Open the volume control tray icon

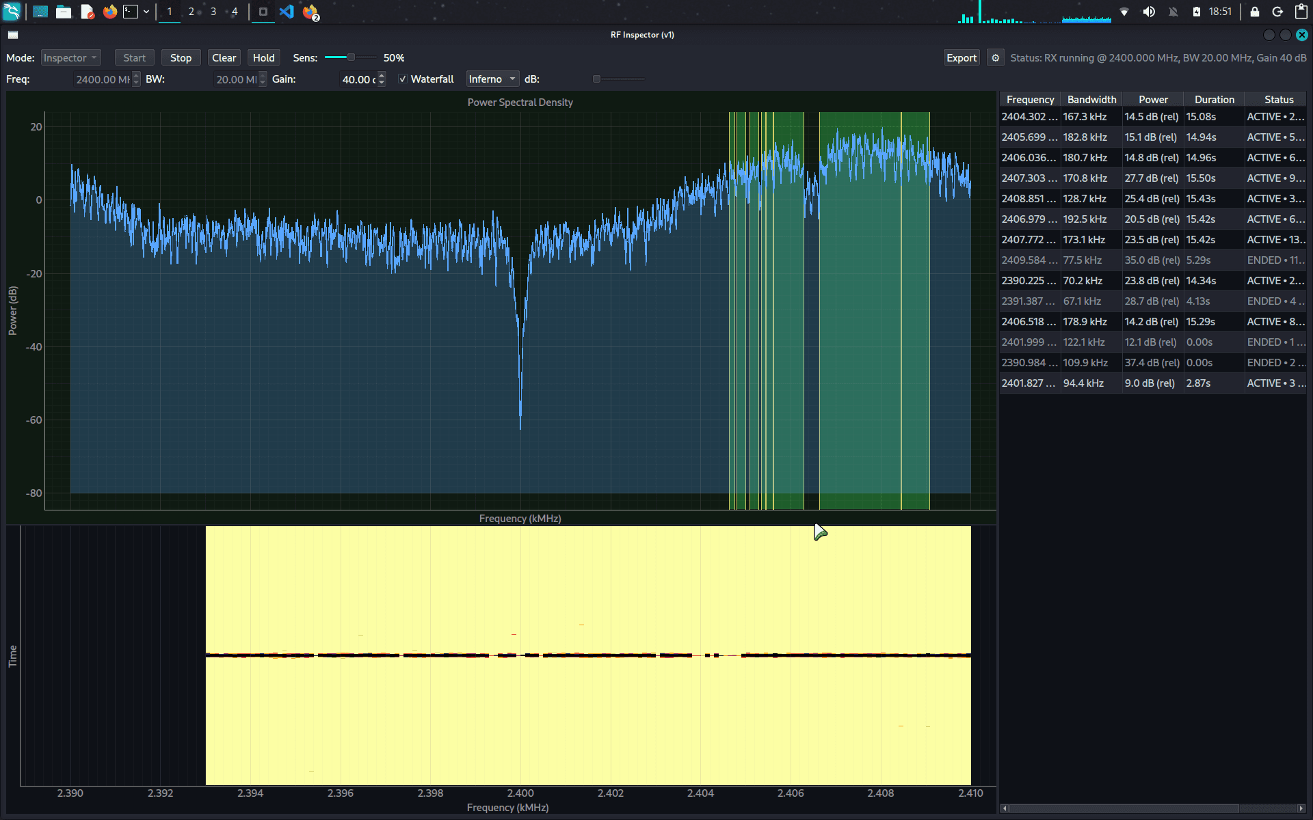point(1149,12)
